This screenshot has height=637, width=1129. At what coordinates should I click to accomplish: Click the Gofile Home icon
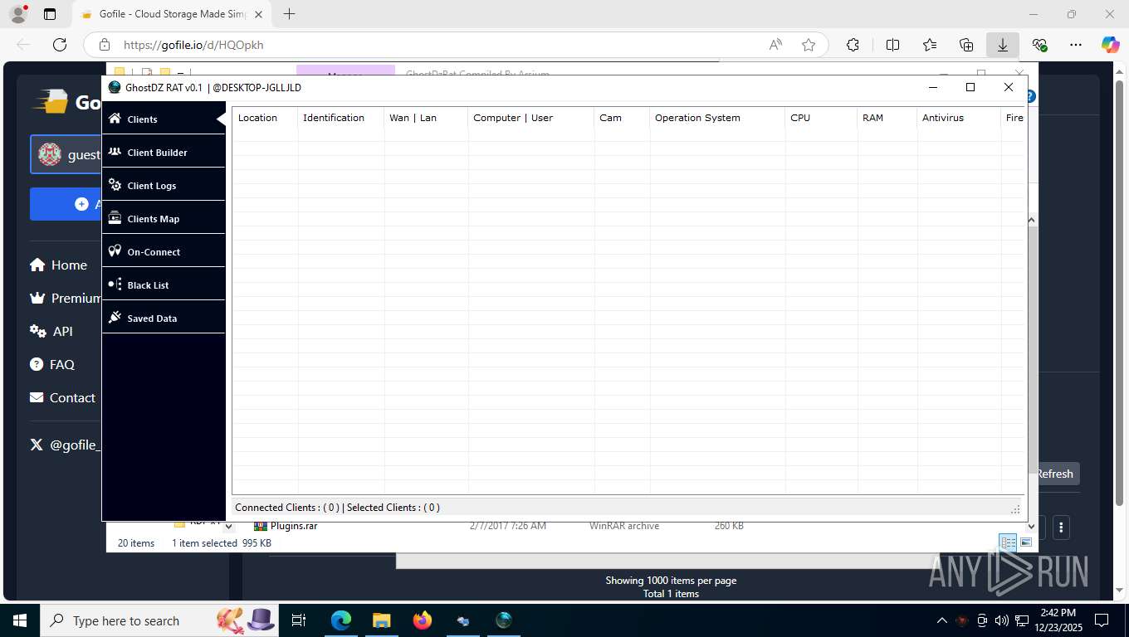37,265
